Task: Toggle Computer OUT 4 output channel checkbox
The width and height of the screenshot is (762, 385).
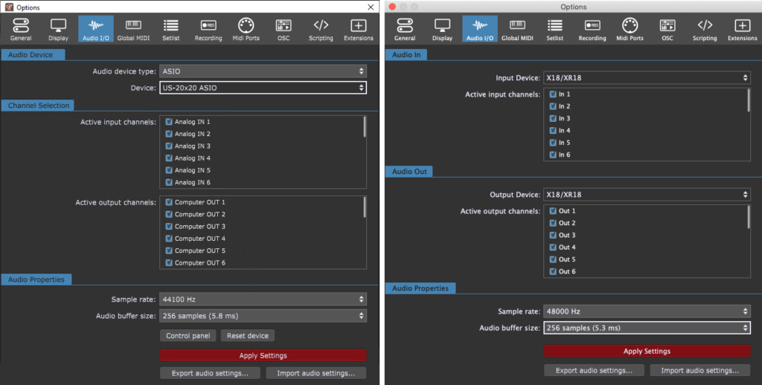Action: 169,239
